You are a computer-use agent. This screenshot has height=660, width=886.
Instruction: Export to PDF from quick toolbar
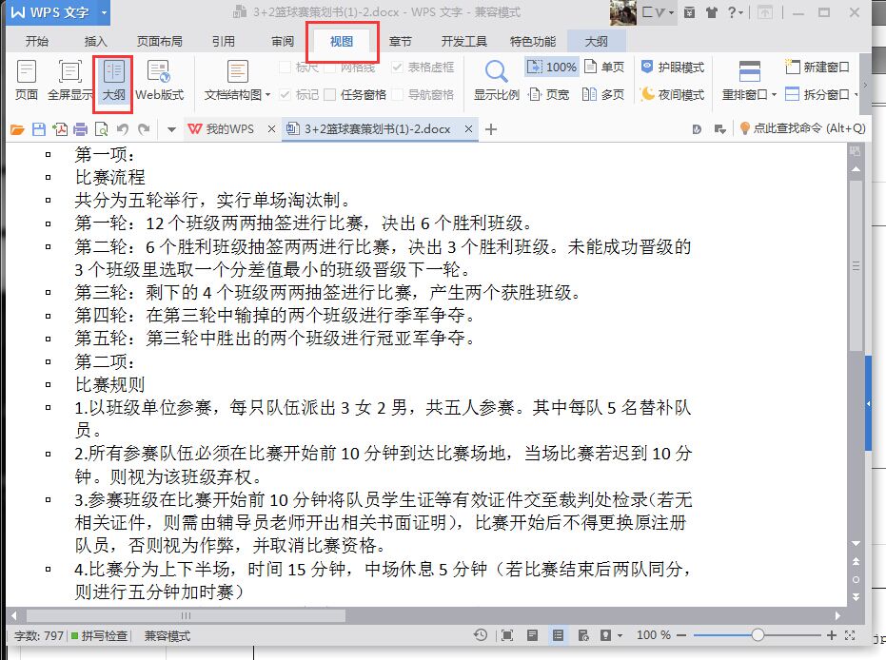(x=60, y=130)
